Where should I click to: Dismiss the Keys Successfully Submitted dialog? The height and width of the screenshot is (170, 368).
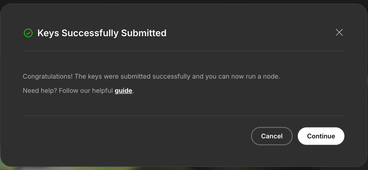coord(339,32)
